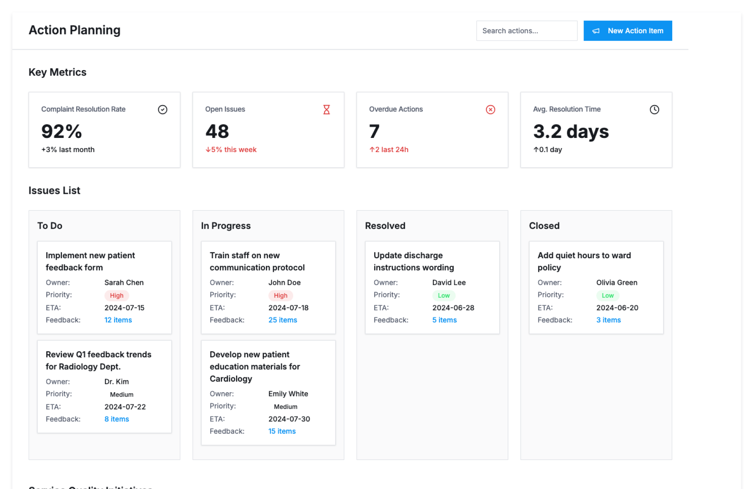Open the 12 items feedback link
This screenshot has height=489, width=753.
[118, 320]
